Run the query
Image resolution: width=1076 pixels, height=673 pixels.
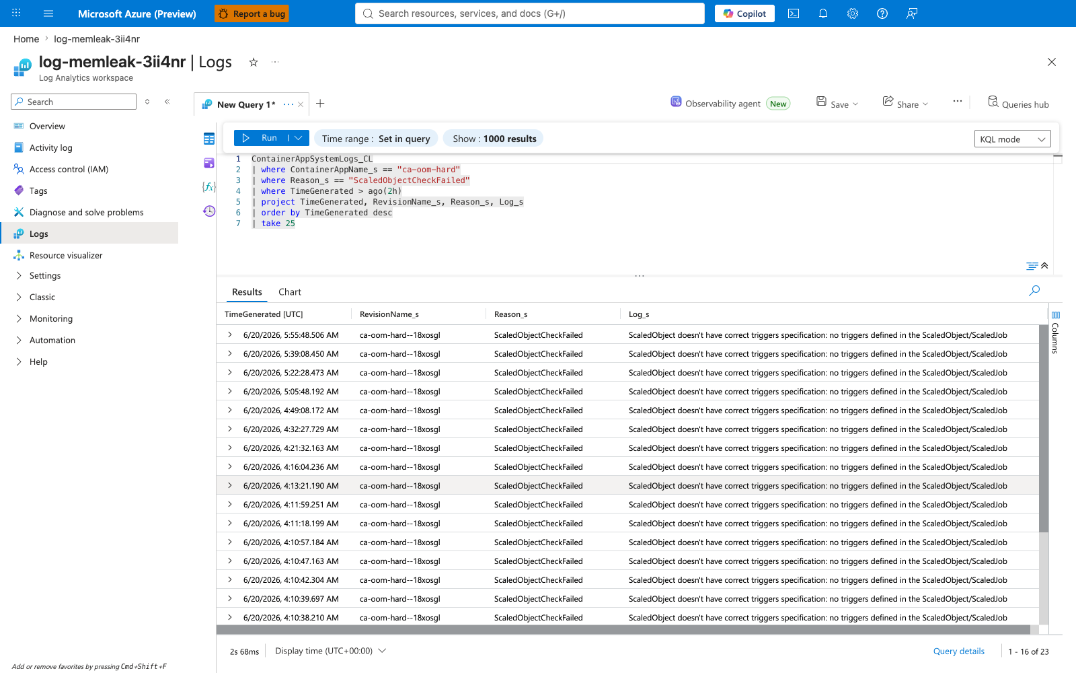pyautogui.click(x=260, y=138)
